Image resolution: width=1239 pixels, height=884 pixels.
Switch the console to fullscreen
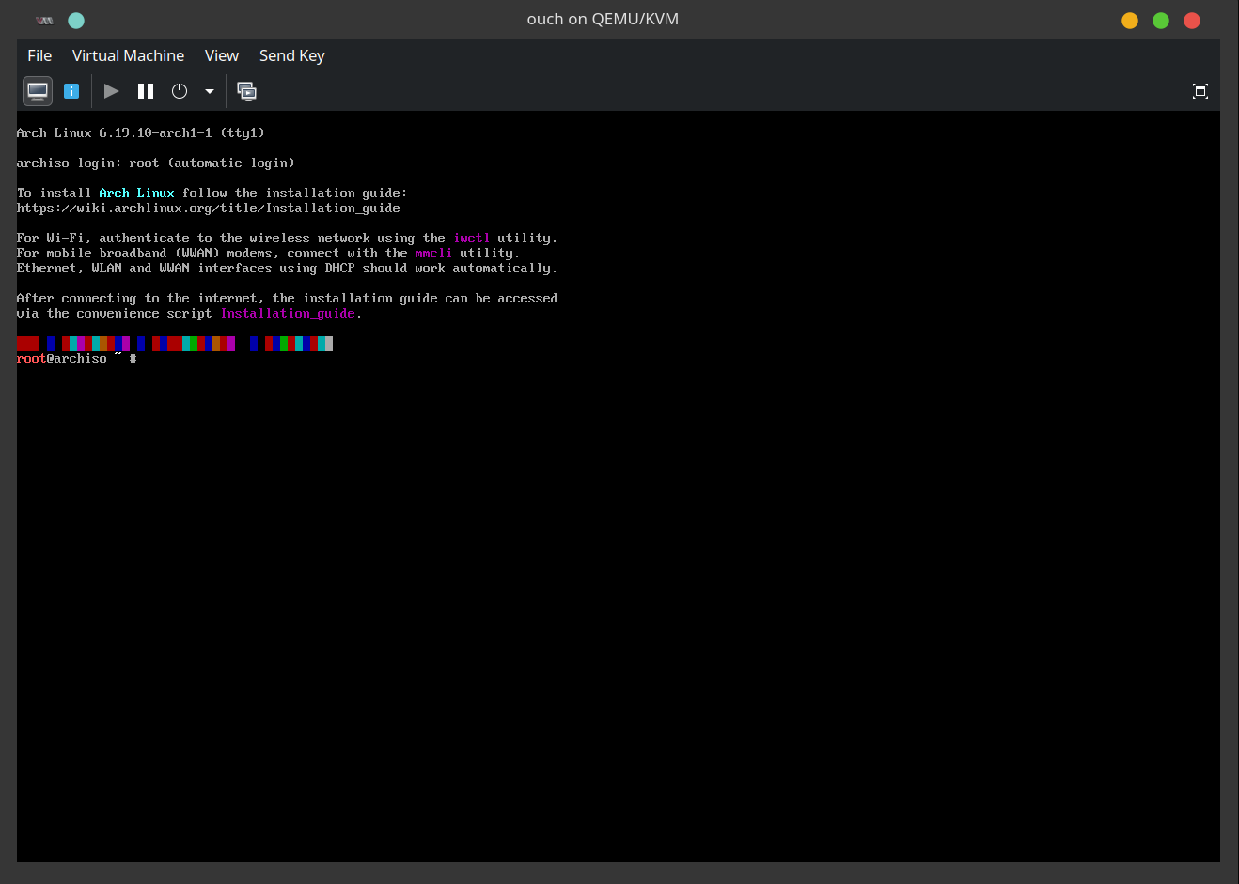(x=1200, y=91)
